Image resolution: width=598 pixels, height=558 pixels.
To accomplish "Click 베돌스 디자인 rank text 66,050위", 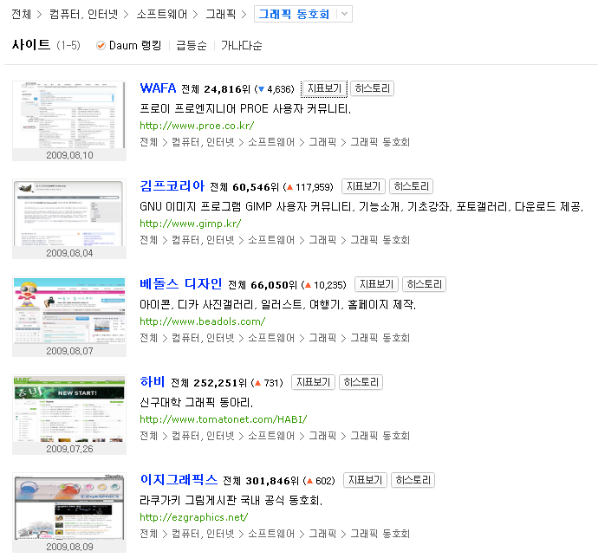I will (x=274, y=285).
